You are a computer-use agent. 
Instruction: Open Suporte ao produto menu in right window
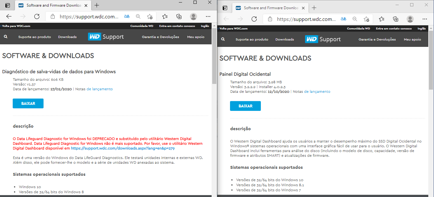[x=252, y=39]
